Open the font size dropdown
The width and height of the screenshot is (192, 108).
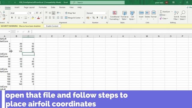(x=34, y=13)
